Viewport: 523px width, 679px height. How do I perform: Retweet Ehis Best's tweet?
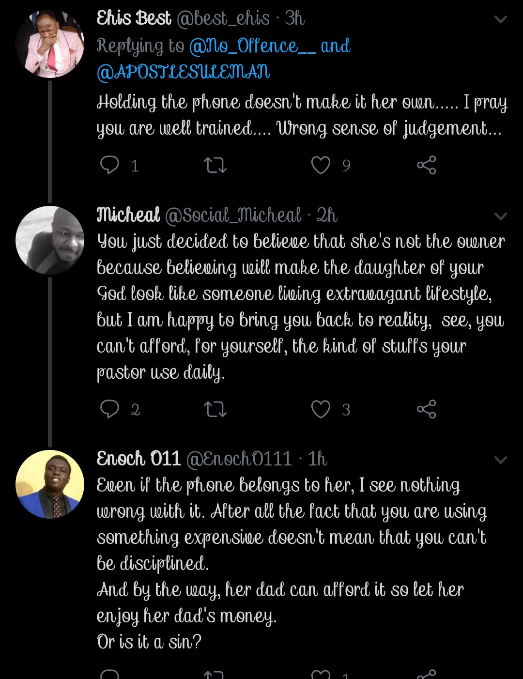[215, 165]
